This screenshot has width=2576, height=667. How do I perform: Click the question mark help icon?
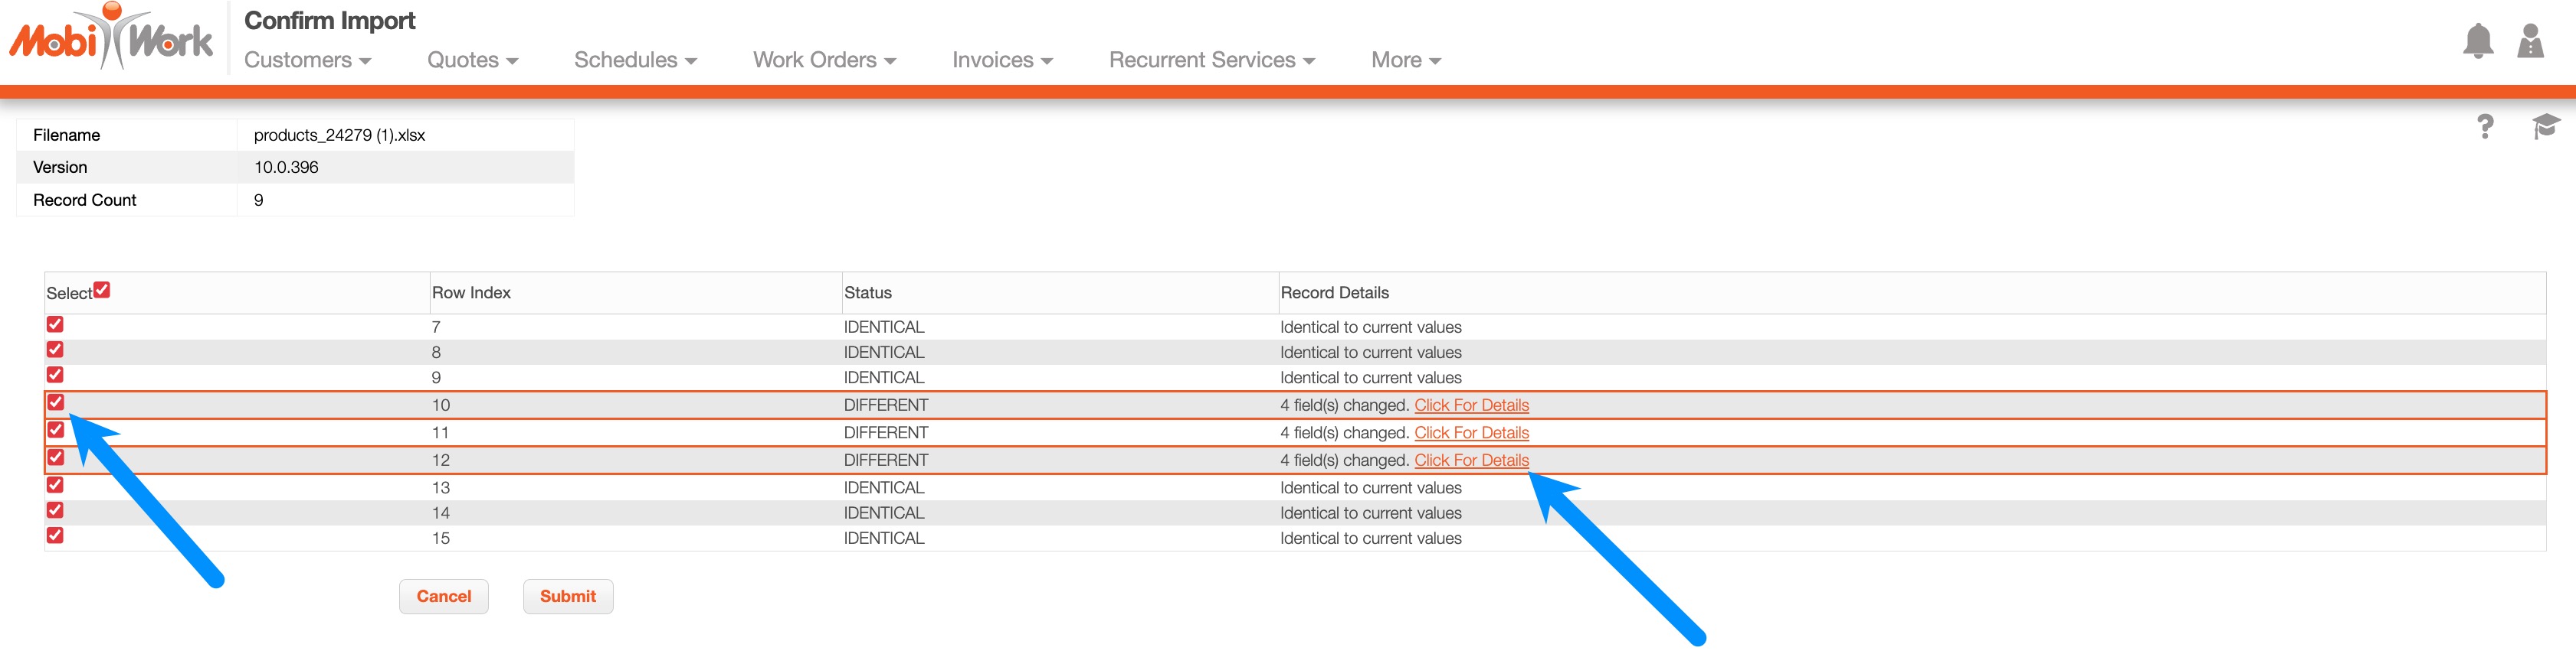pyautogui.click(x=2484, y=127)
